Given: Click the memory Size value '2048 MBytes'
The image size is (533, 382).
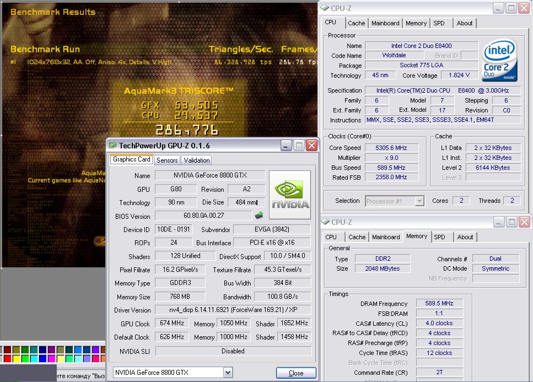Looking at the screenshot, I should (383, 268).
